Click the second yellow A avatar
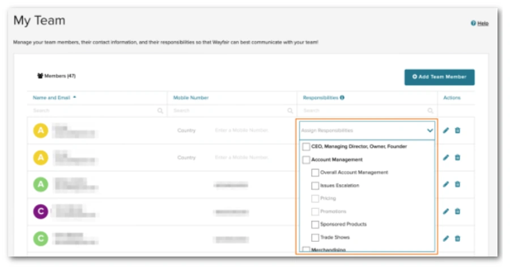 pyautogui.click(x=41, y=157)
